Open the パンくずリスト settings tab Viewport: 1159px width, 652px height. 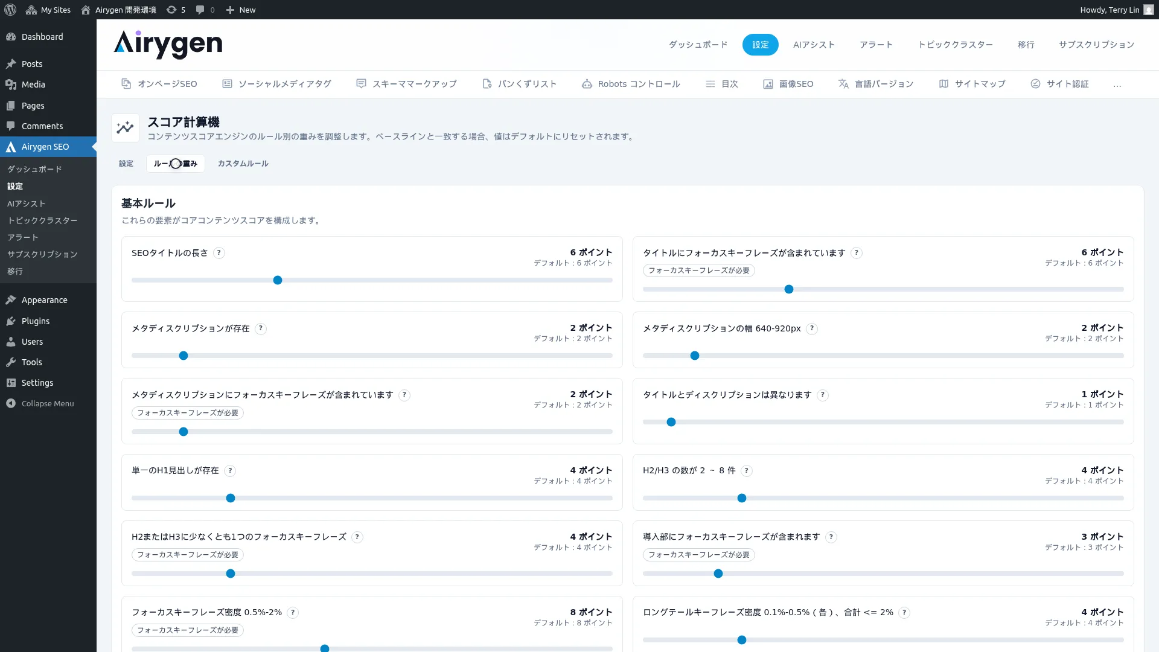(519, 84)
